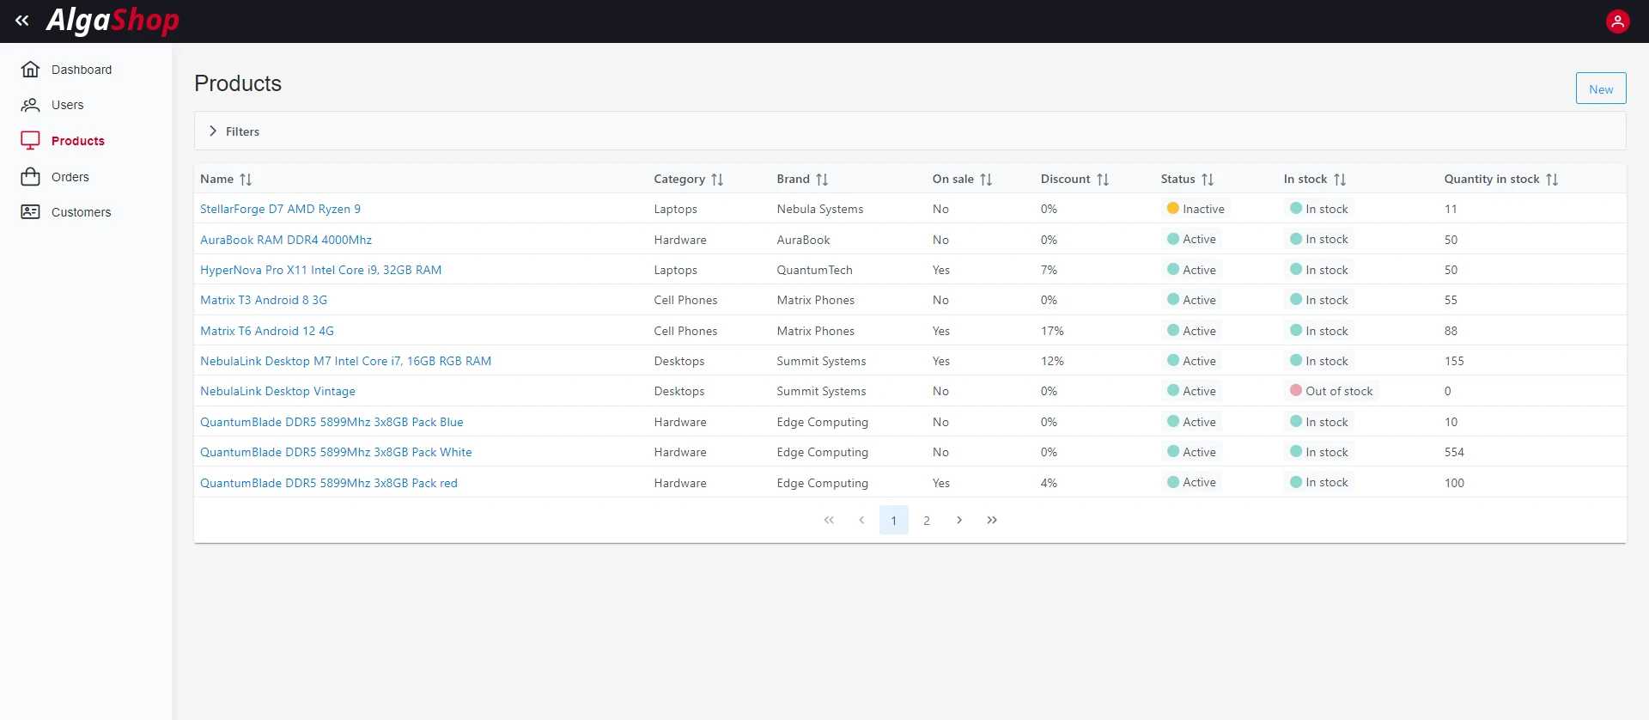The width and height of the screenshot is (1649, 720).
Task: Toggle sort on Status column
Action: pos(1207,180)
